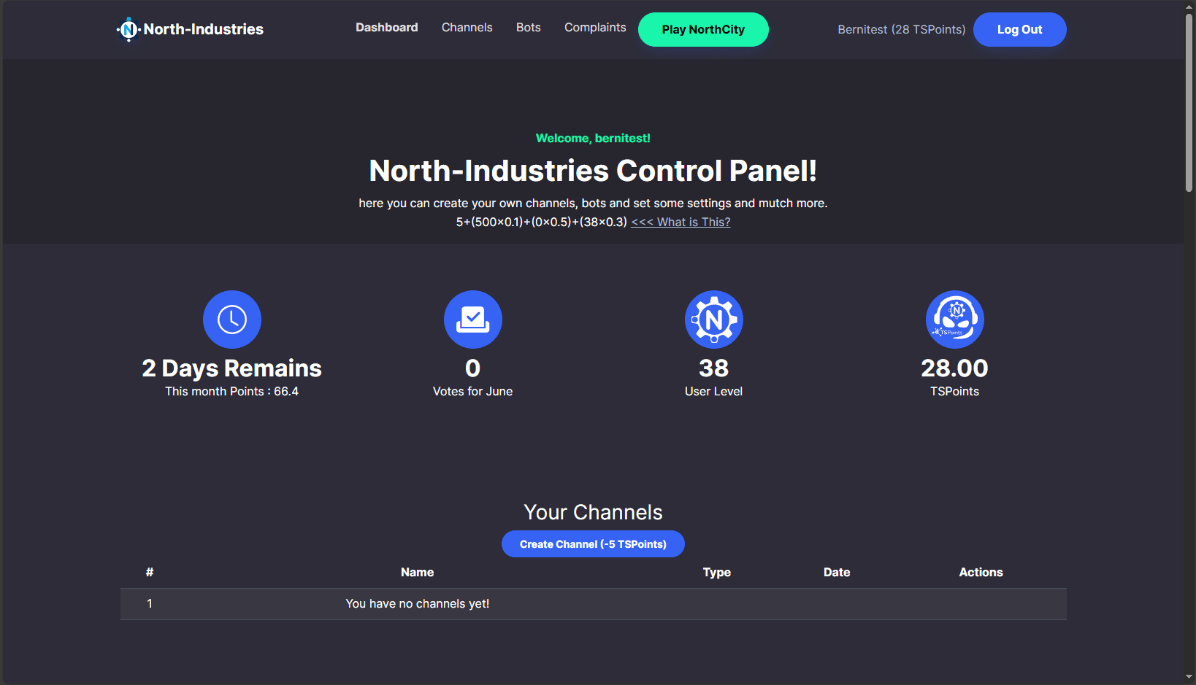Click the Actions column header
The height and width of the screenshot is (685, 1196).
coord(981,573)
